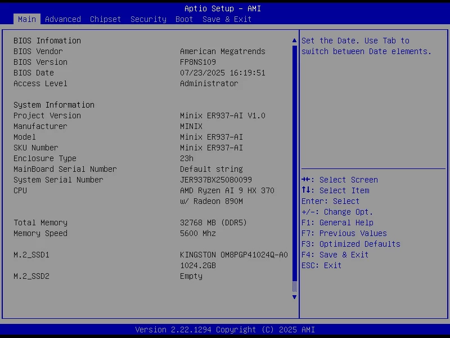Select the Total Memory label

coord(40,223)
